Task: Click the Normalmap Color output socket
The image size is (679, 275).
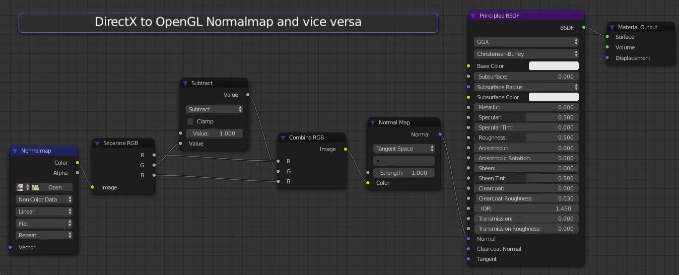Action: pyautogui.click(x=78, y=163)
